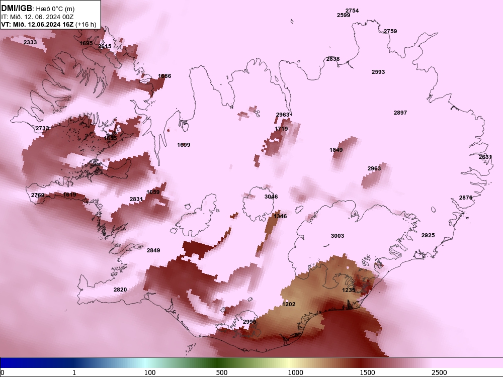
Task: Click the 1000 tick on the color scale
Action: (x=296, y=372)
